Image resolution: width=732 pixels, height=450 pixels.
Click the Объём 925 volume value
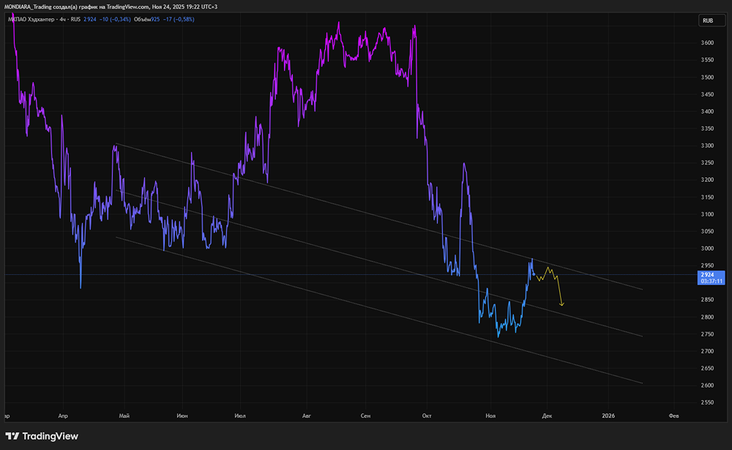coord(146,20)
